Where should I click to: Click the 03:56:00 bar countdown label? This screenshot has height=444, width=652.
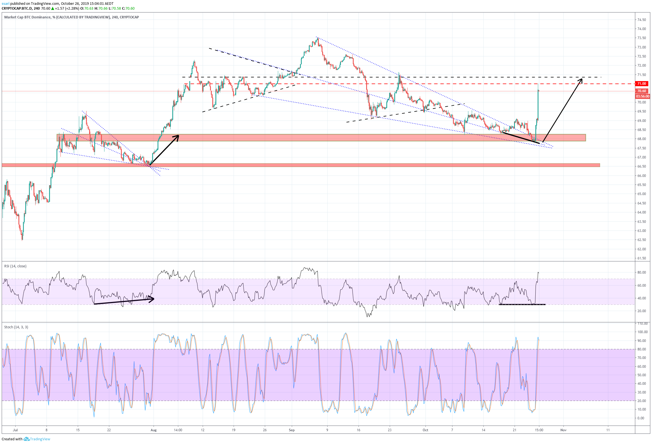[643, 96]
